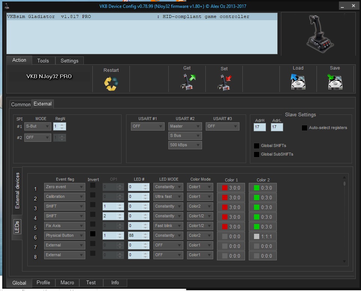Image resolution: width=361 pixels, height=291 pixels.
Task: Click the Load disk icon
Action: tap(298, 82)
